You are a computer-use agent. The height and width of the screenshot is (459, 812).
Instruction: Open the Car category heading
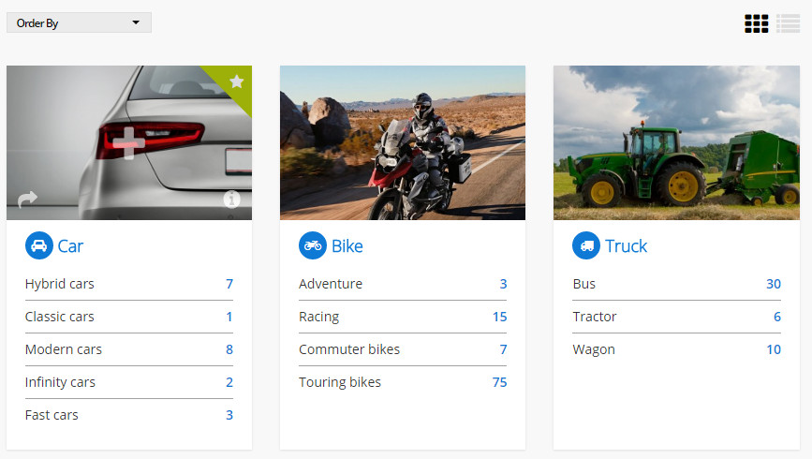click(x=70, y=246)
